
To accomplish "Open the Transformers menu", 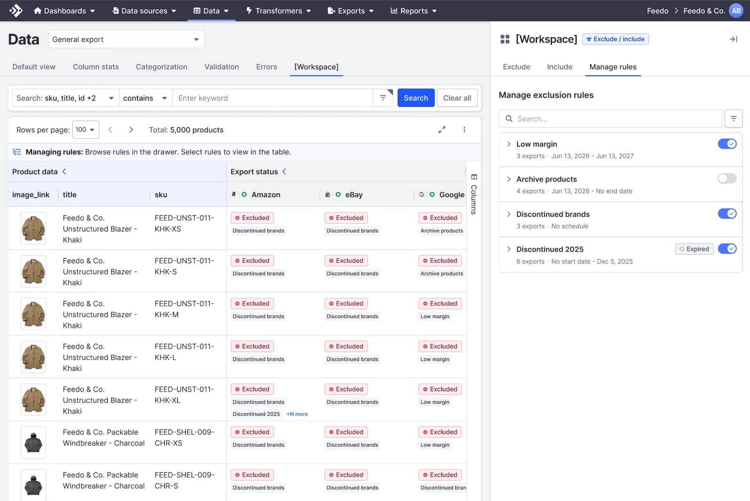I will coord(278,11).
